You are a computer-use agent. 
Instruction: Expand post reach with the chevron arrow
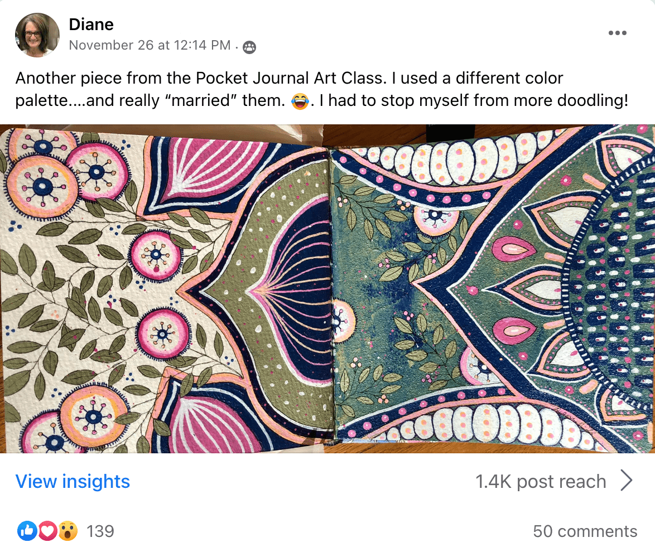(627, 481)
